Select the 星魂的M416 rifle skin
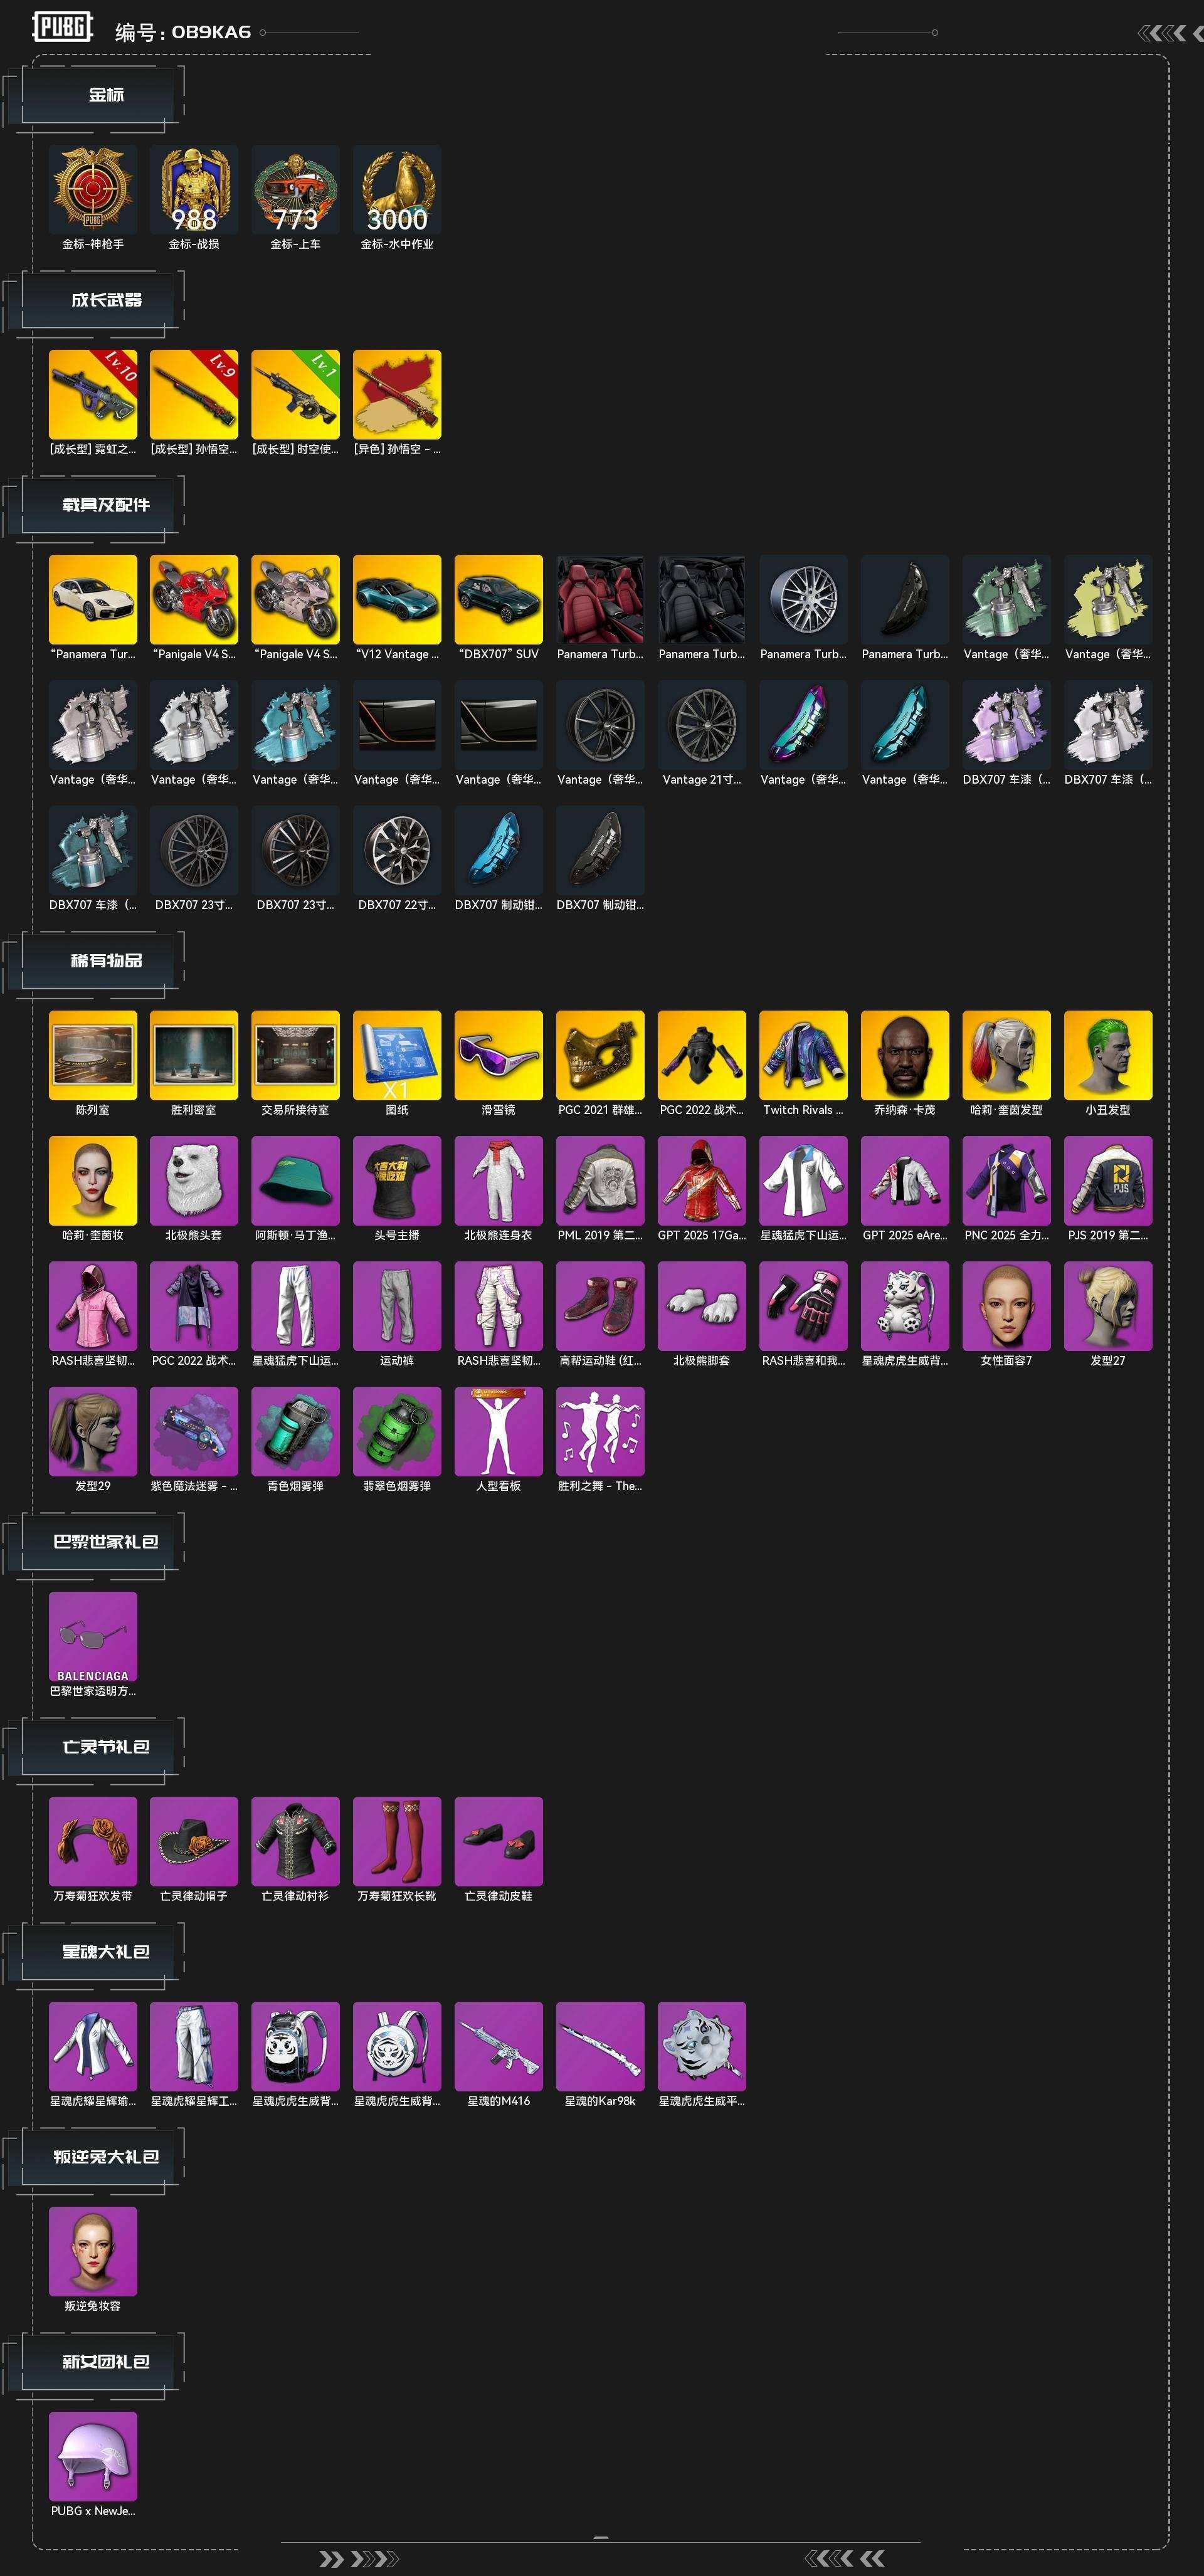Viewport: 1204px width, 2576px height. (x=499, y=2046)
